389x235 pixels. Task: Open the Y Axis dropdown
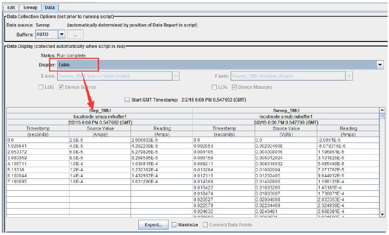tap(349, 76)
